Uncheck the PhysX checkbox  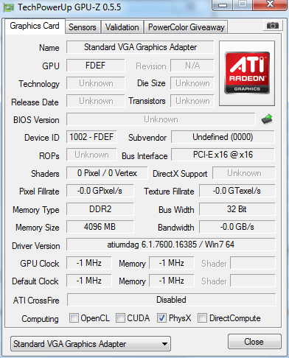pos(161,317)
